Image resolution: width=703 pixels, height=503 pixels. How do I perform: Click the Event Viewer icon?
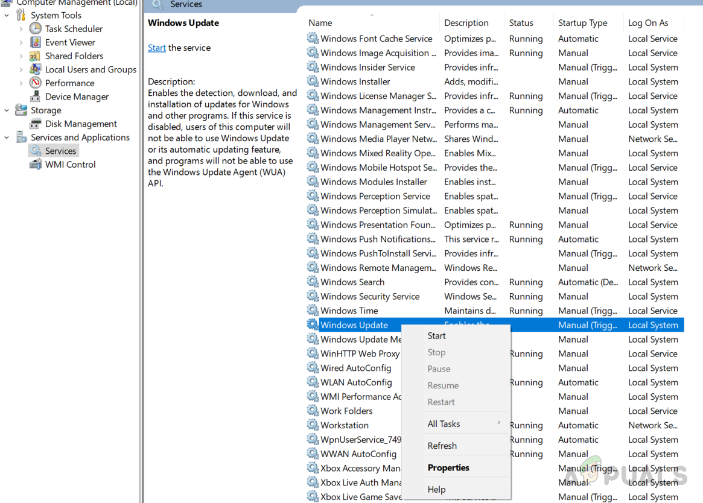click(36, 42)
